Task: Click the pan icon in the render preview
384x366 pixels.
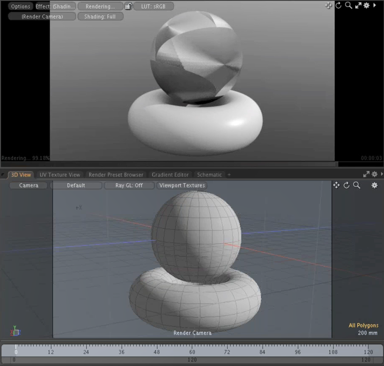Action: click(328, 6)
